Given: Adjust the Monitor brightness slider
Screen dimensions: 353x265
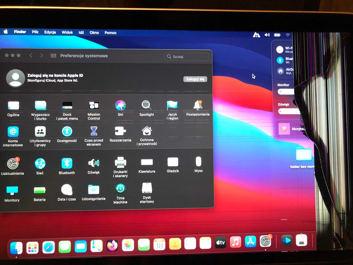Looking at the screenshot, I should [x=286, y=92].
